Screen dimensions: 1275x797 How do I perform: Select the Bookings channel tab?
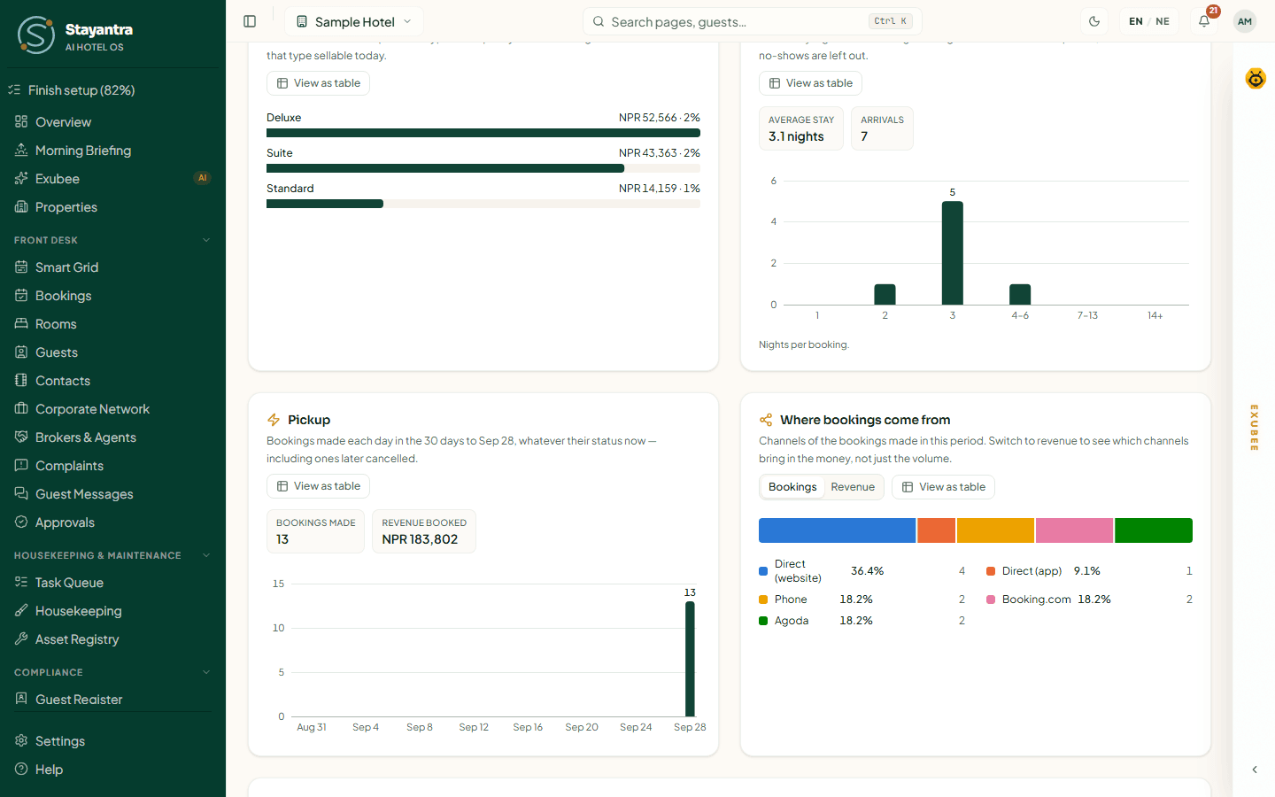[x=792, y=487]
